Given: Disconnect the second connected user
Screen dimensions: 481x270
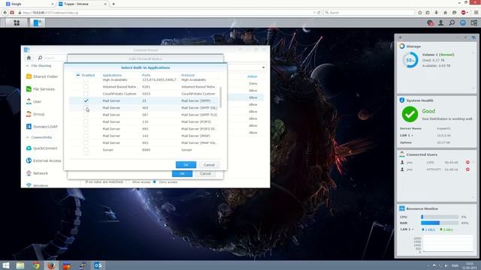Looking at the screenshot, I should pyautogui.click(x=467, y=169).
